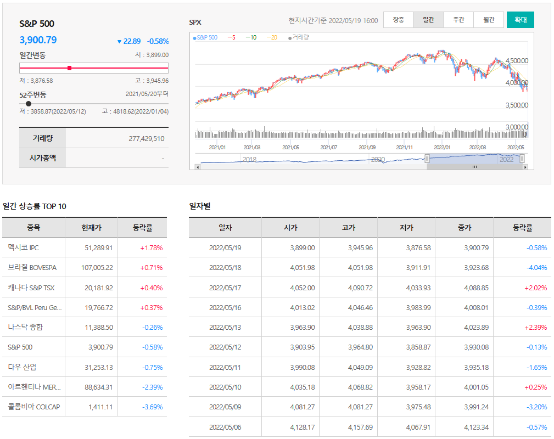This screenshot has width=554, height=439.
Task: Click the 일간 상승률 TOP 10 heading
Action: pyautogui.click(x=34, y=206)
